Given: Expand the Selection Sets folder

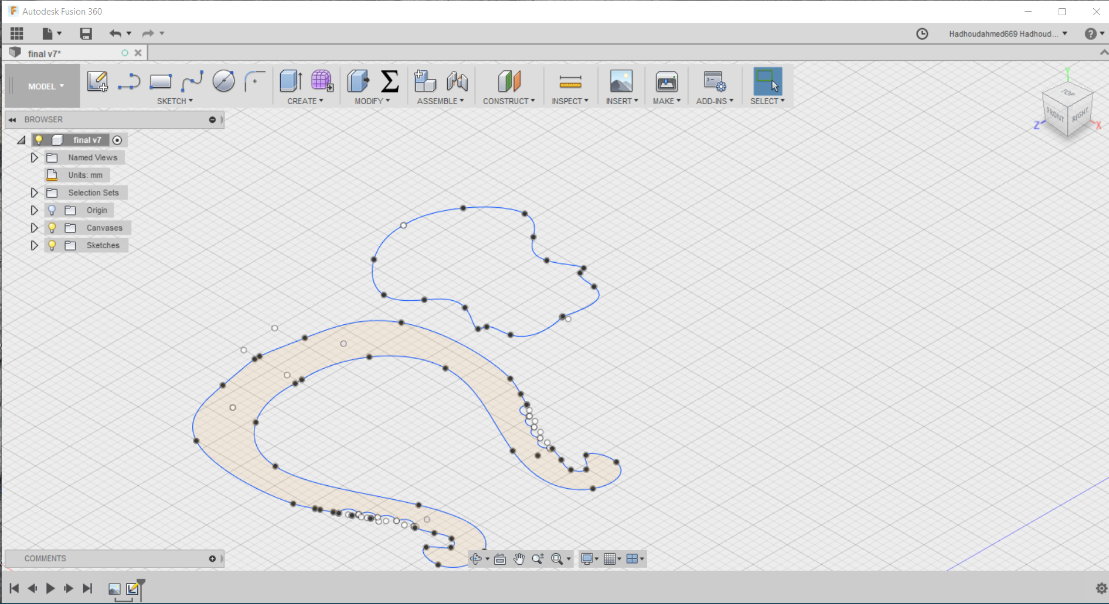Looking at the screenshot, I should pyautogui.click(x=34, y=193).
